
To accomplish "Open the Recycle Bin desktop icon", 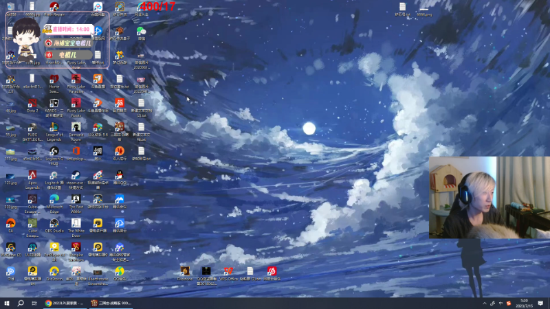I will point(10,7).
